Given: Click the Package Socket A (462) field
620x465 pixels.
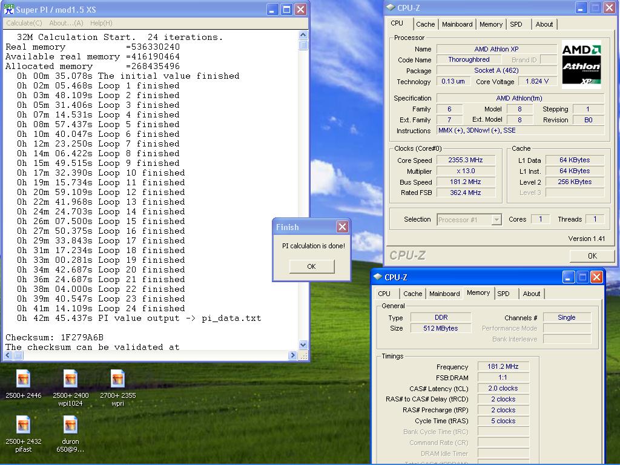Looking at the screenshot, I should coord(496,70).
